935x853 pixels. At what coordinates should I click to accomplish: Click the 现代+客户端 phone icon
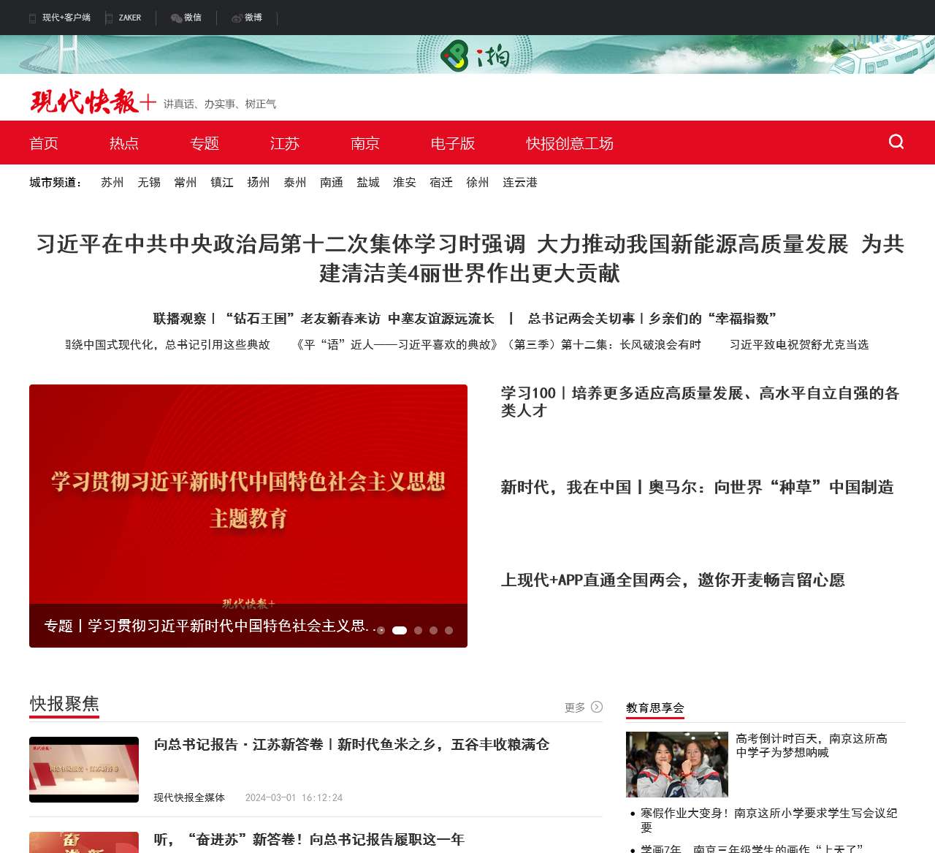32,18
